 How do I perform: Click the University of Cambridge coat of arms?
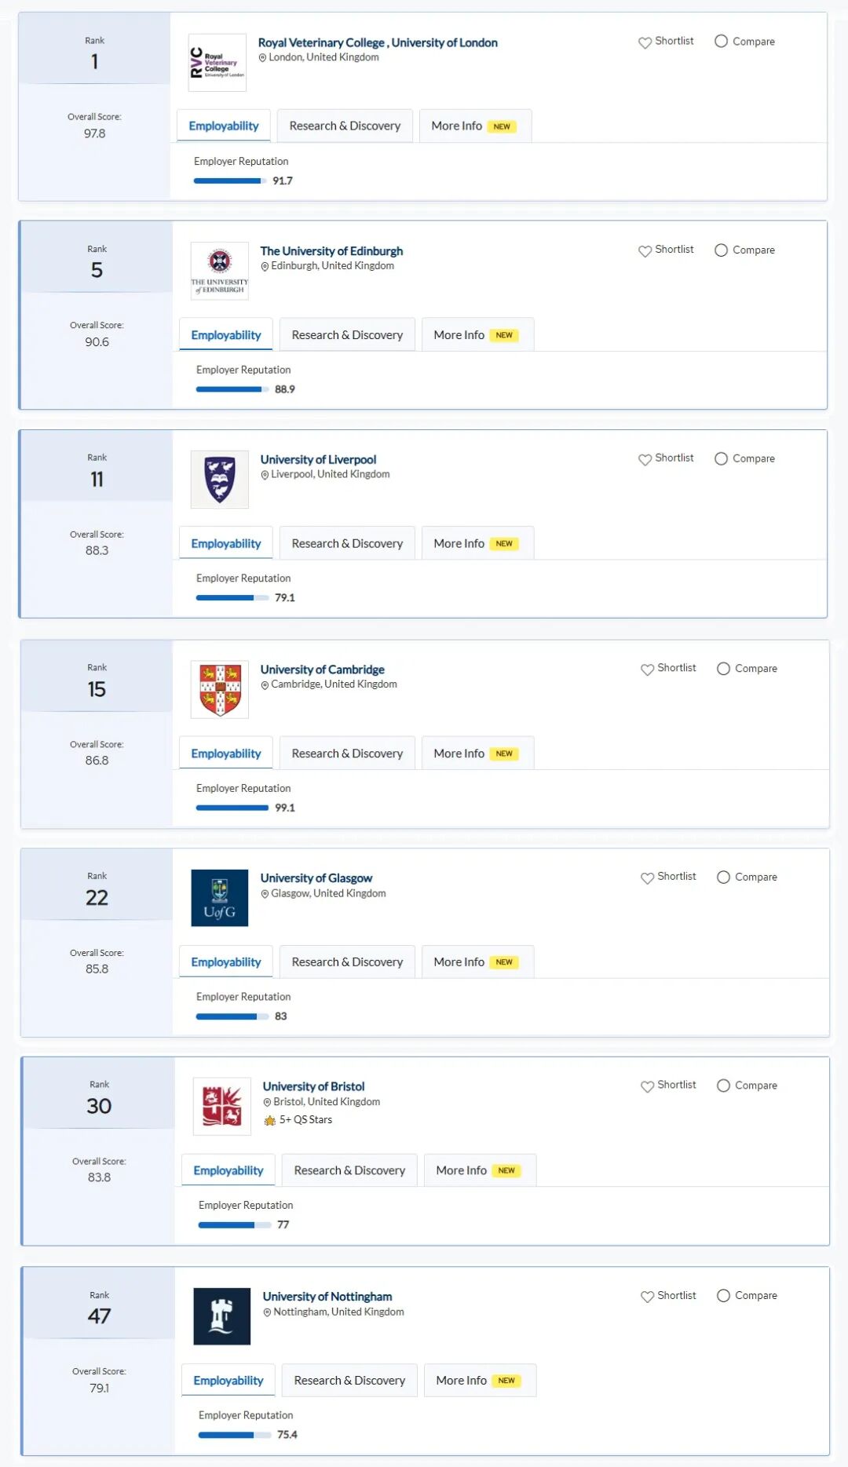(x=219, y=689)
